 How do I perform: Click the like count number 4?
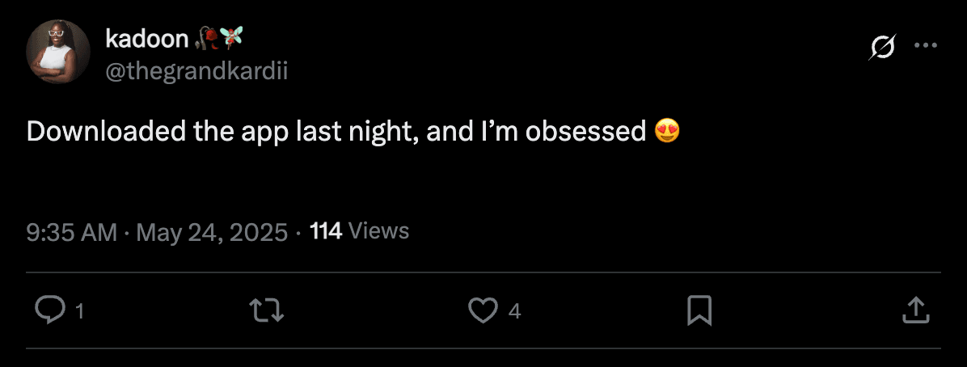(514, 310)
